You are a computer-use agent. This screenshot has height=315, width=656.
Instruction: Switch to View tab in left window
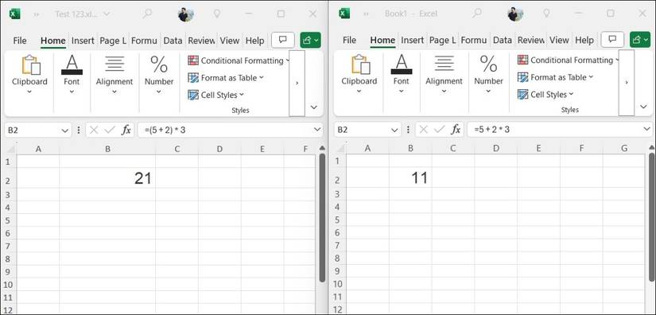click(230, 41)
